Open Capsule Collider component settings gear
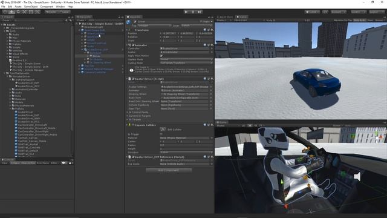387x218 pixels. click(212, 125)
